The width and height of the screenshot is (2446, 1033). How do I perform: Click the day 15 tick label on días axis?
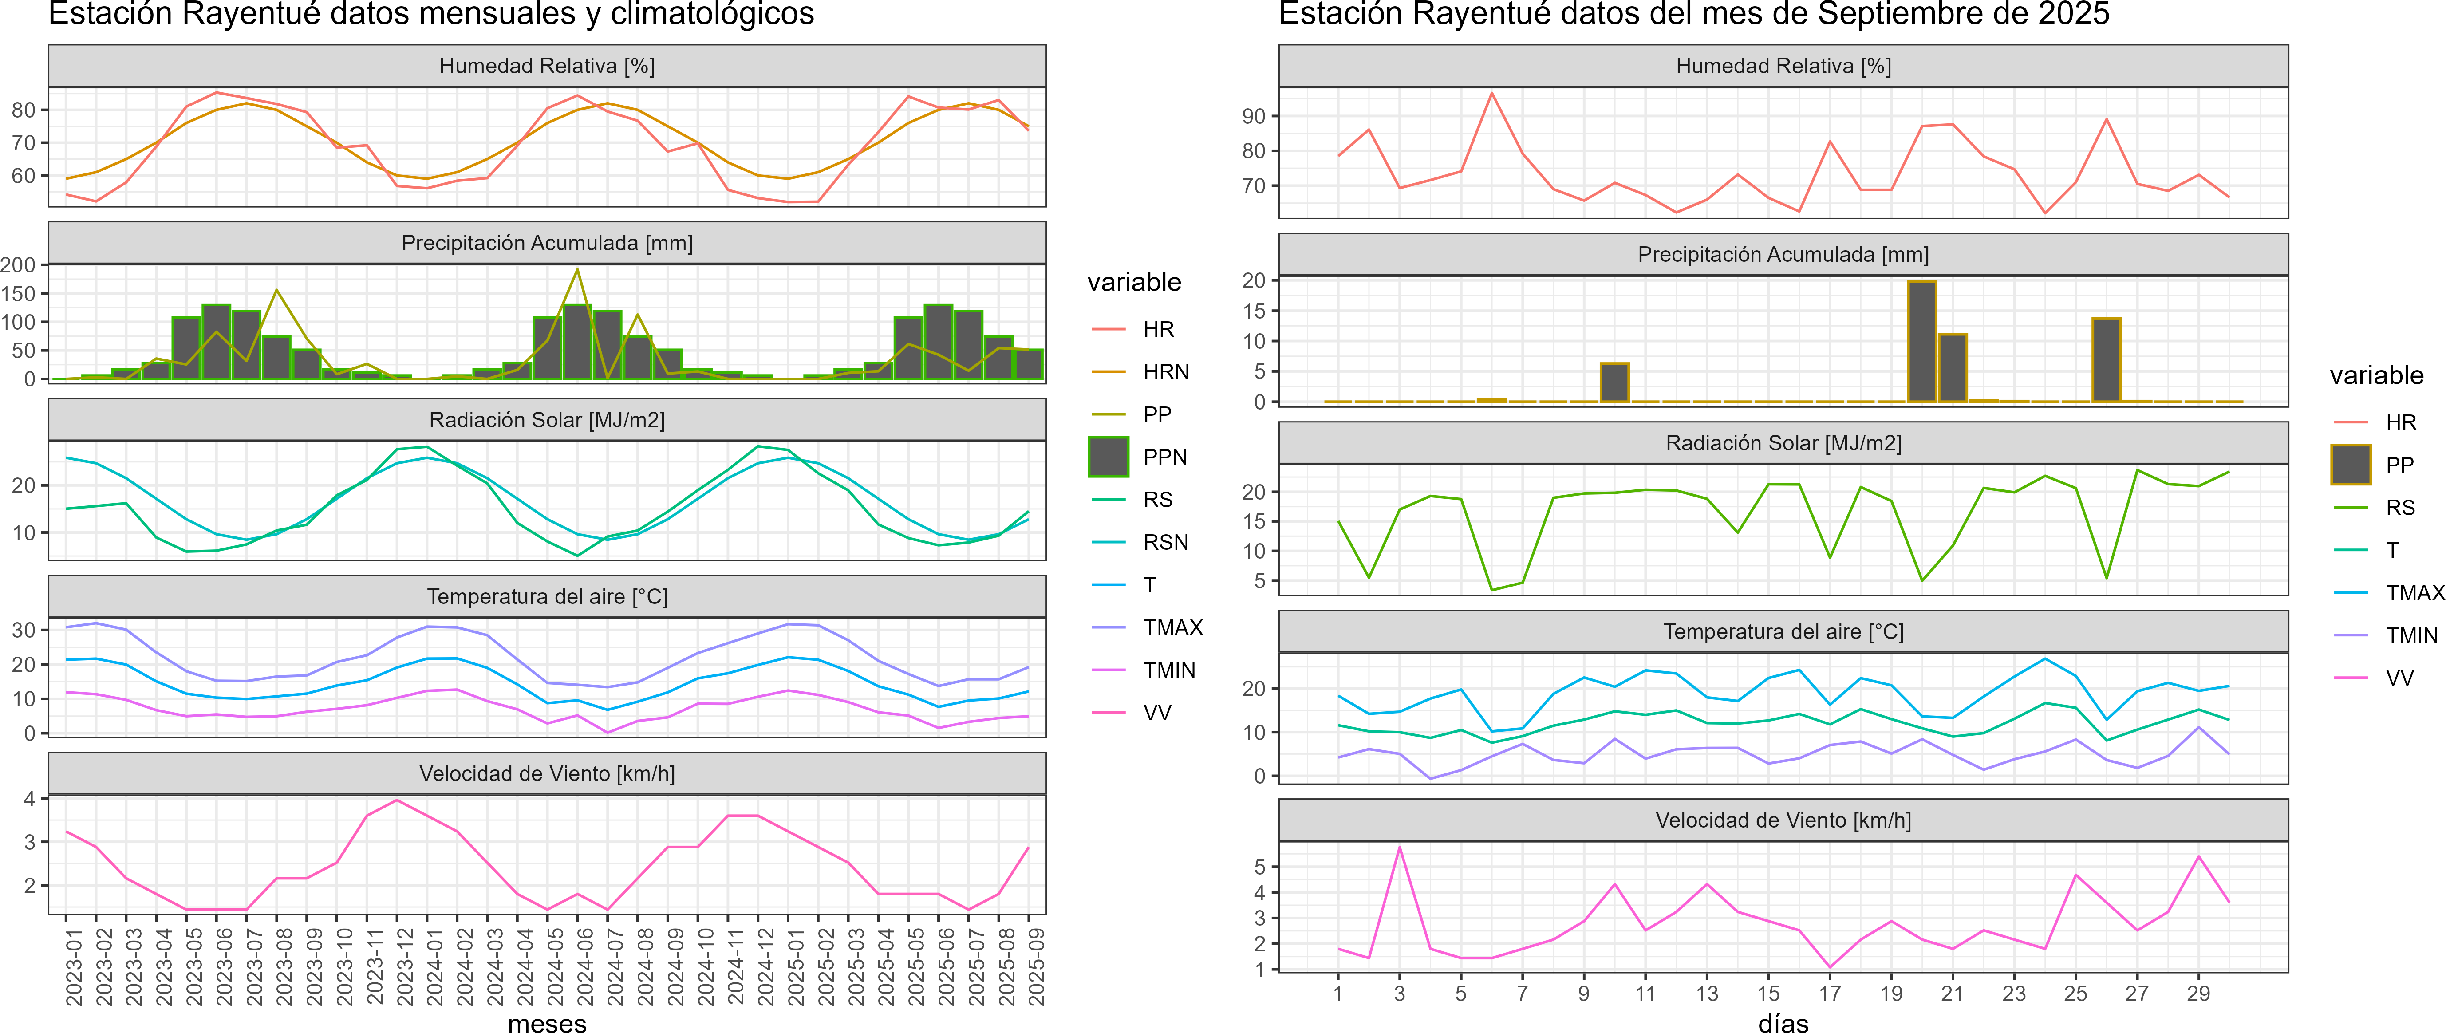(x=1768, y=993)
